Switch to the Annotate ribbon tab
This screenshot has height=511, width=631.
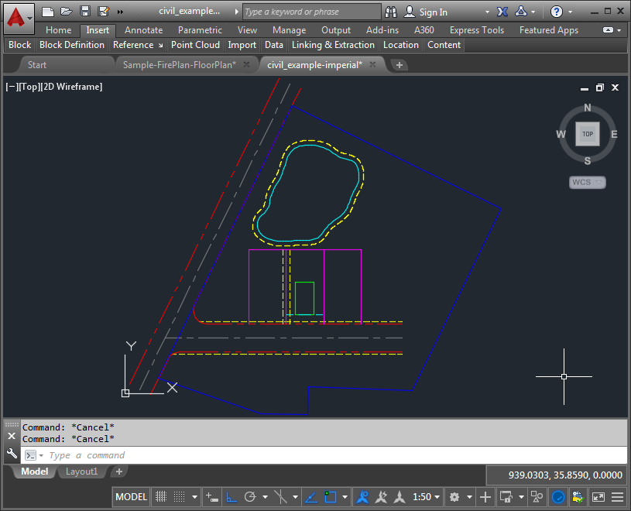pyautogui.click(x=143, y=30)
